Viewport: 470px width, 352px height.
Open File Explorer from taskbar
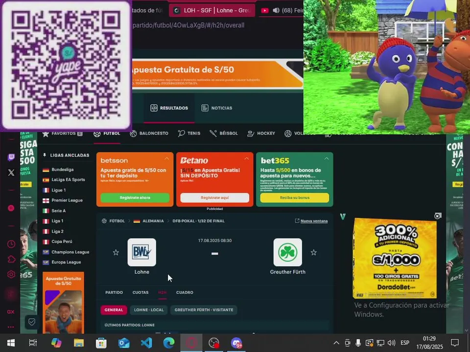79,343
